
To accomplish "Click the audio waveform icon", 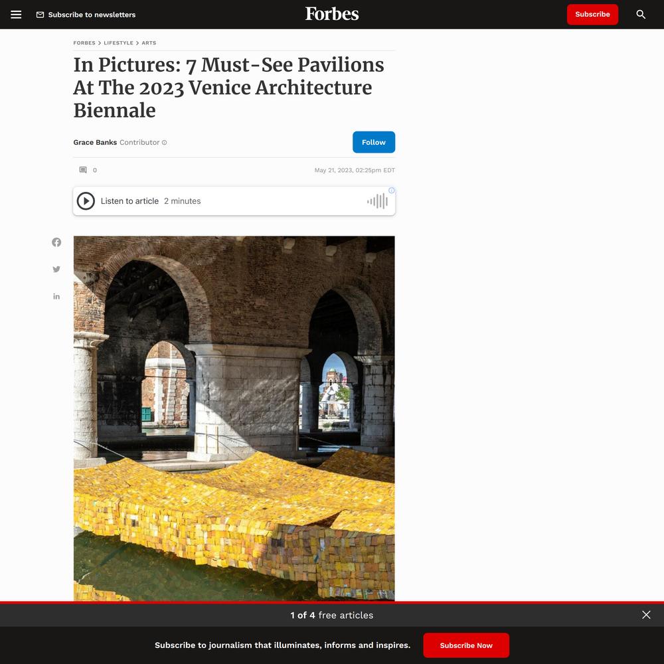I will point(377,201).
